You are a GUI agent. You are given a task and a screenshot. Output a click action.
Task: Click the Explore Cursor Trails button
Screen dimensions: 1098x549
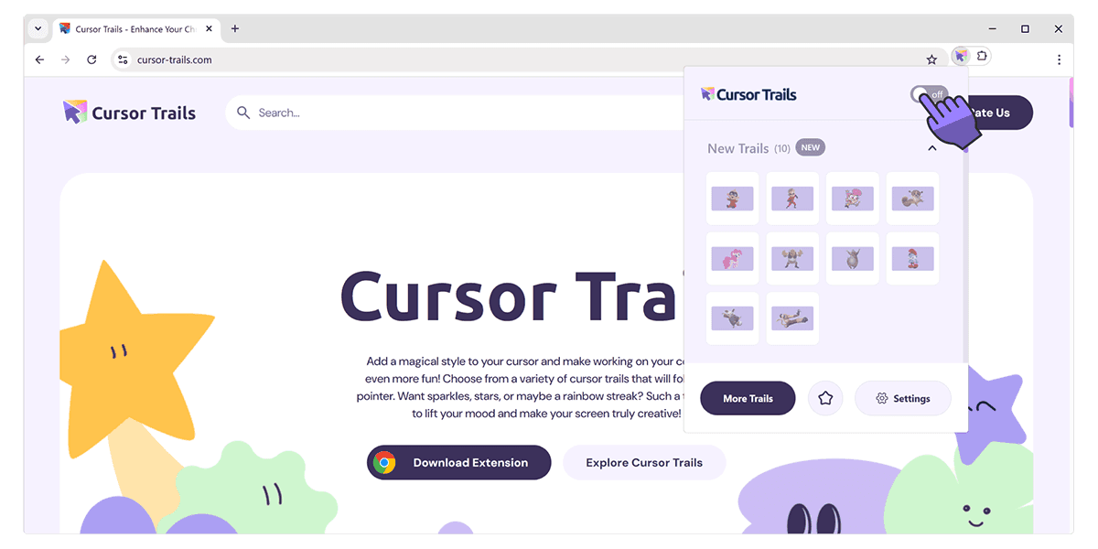[x=644, y=462]
